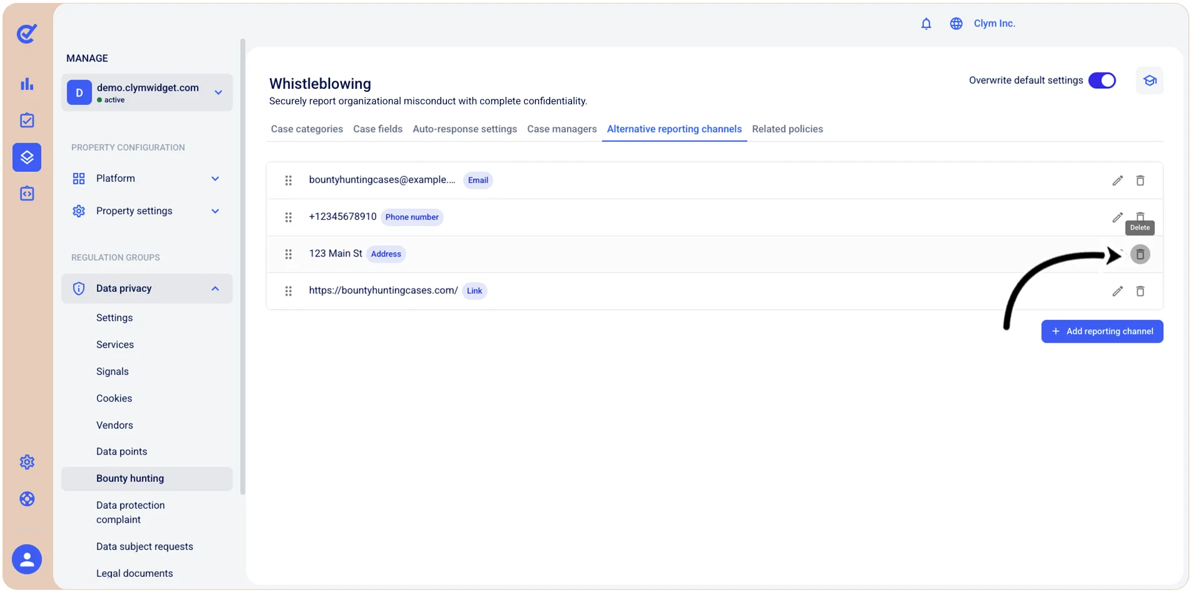Select Alternative reporting channels tab
This screenshot has height=593, width=1192.
[x=674, y=129]
